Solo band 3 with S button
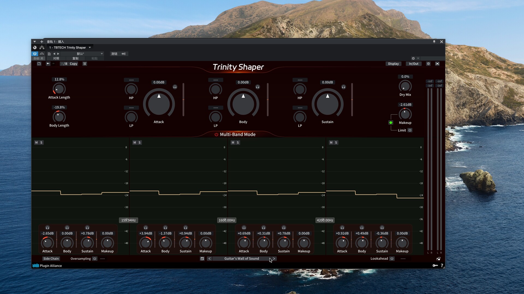This screenshot has width=524, height=294. [238, 142]
